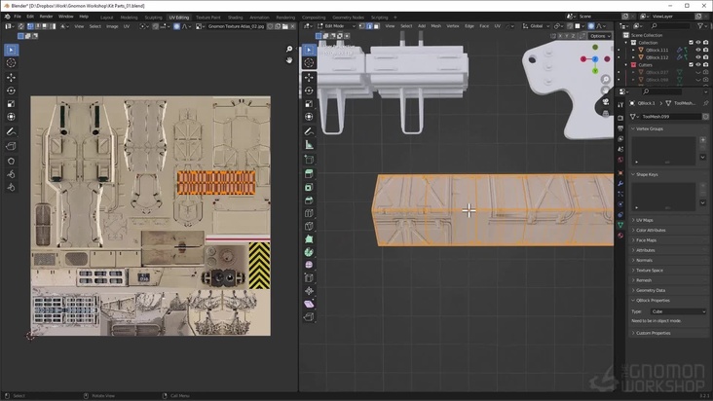Image resolution: width=713 pixels, height=401 pixels.
Task: Select the Move tool in the UV editor
Action: [12, 78]
